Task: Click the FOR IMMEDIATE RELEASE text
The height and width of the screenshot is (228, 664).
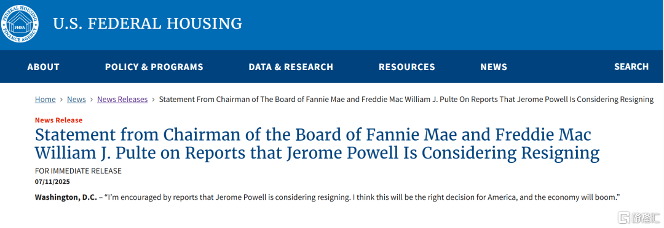Action: click(78, 171)
